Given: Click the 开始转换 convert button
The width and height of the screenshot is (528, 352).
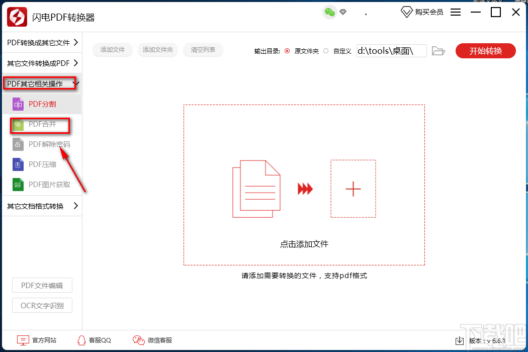Looking at the screenshot, I should (x=485, y=50).
